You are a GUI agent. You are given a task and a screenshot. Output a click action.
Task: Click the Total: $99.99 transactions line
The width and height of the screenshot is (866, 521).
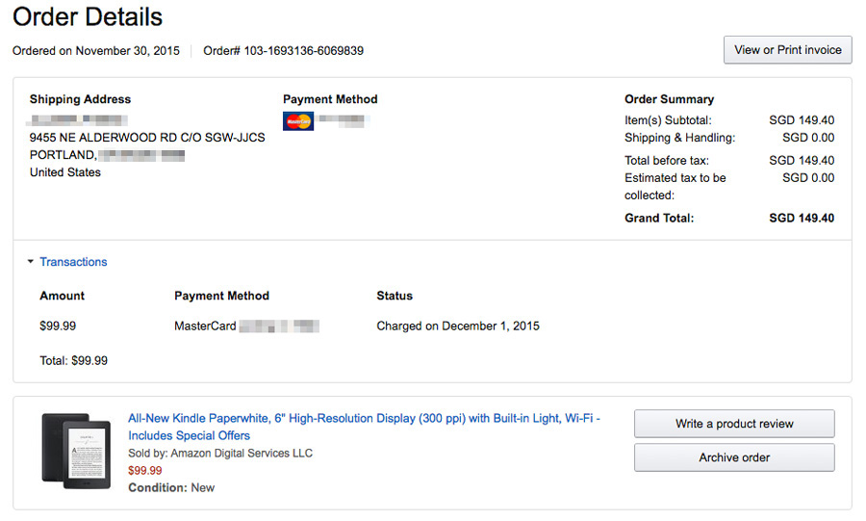74,360
